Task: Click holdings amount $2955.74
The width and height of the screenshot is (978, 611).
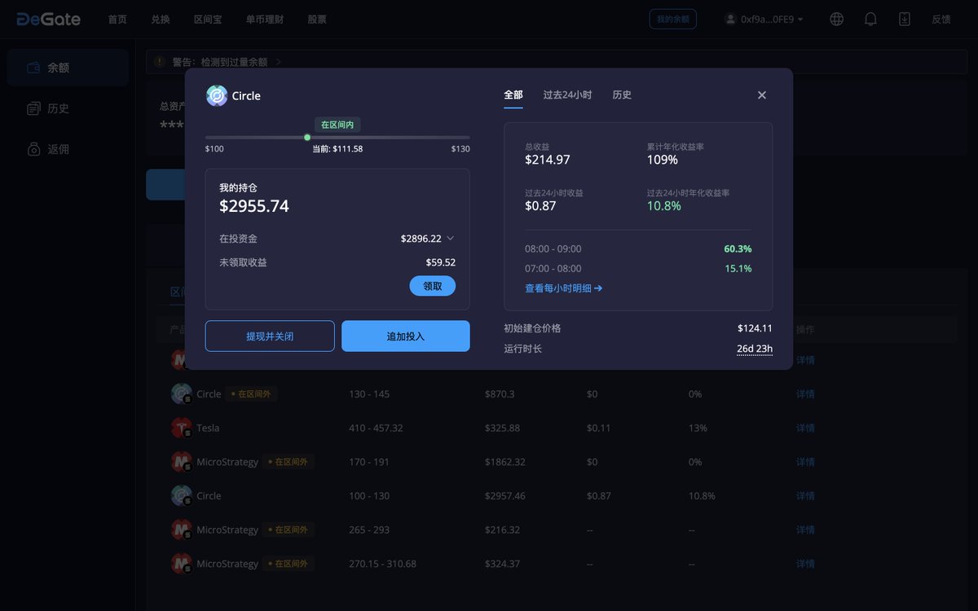Action: click(x=254, y=206)
